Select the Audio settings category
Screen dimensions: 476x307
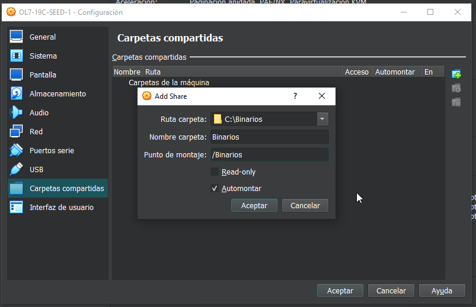point(39,112)
